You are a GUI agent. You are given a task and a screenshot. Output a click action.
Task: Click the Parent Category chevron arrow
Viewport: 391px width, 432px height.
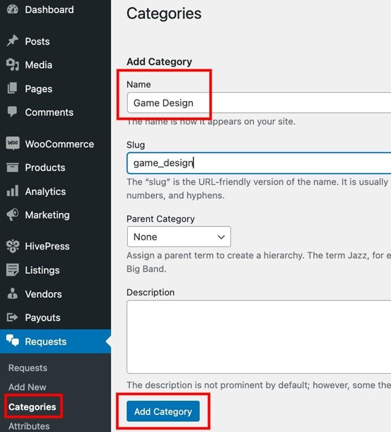point(221,237)
